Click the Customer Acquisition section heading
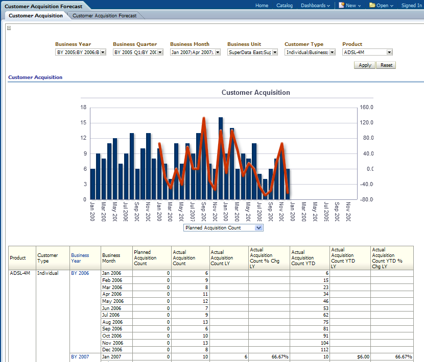424x362 pixels. 35,77
